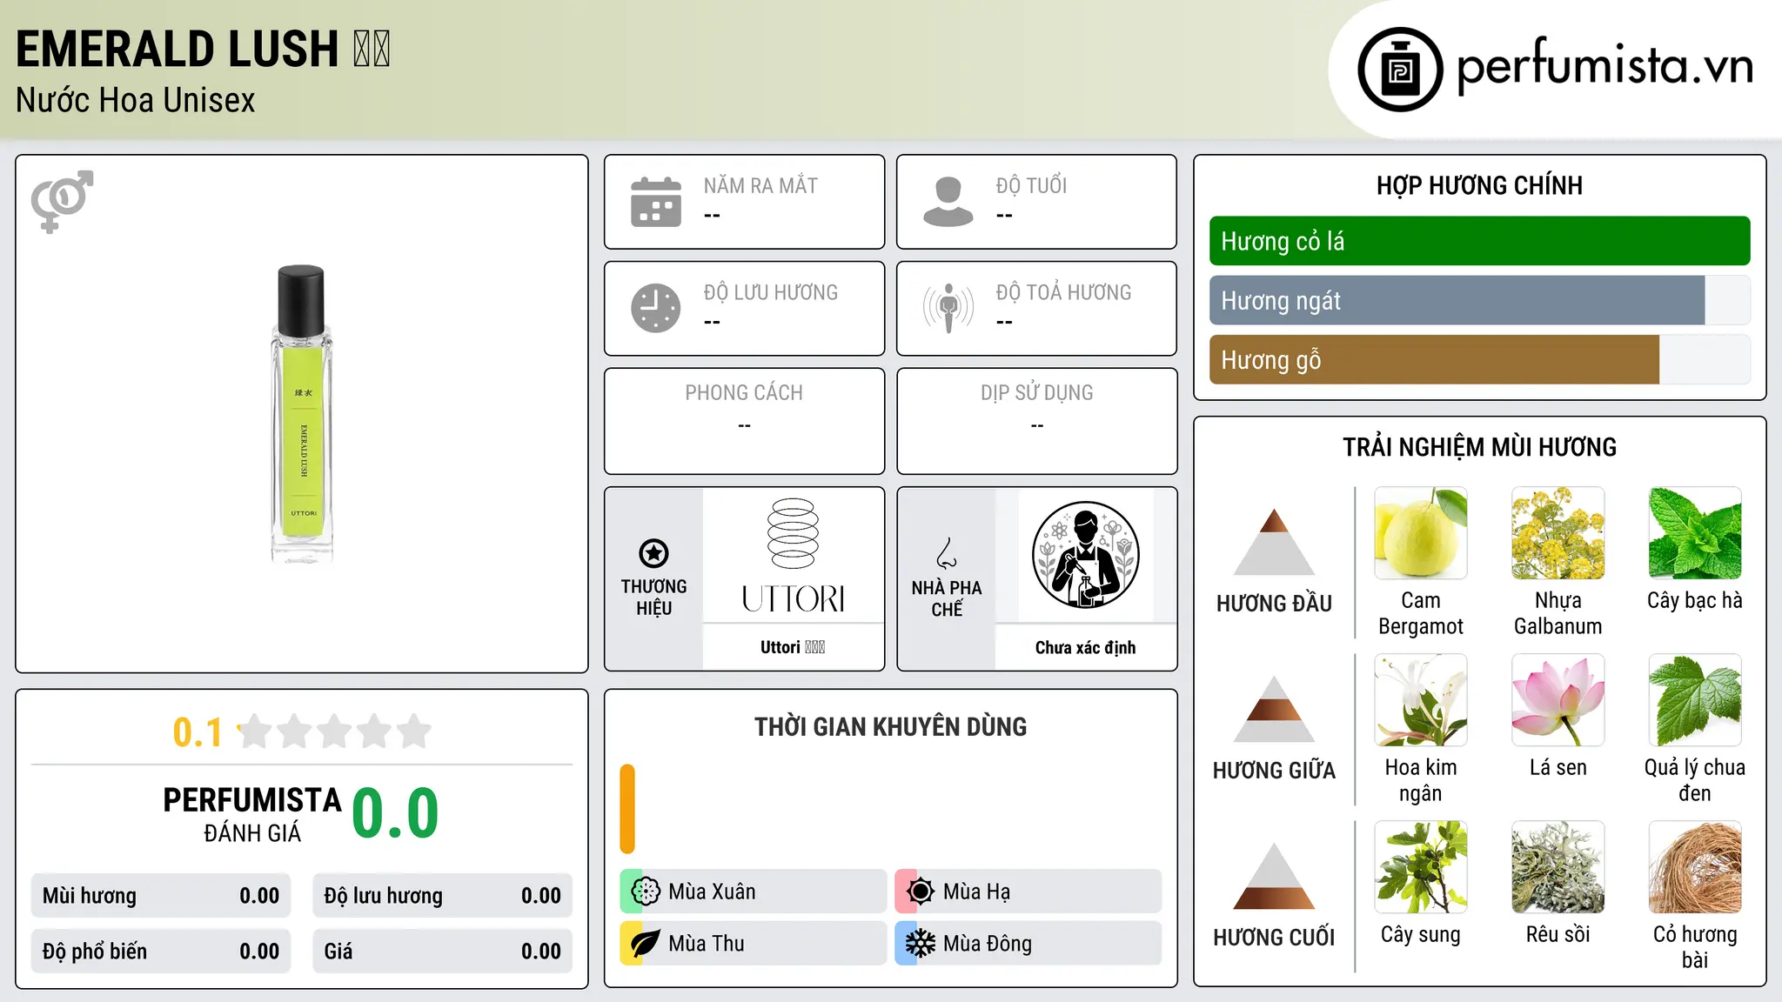Click the green Hương cỏ lá accord bar

point(1479,241)
